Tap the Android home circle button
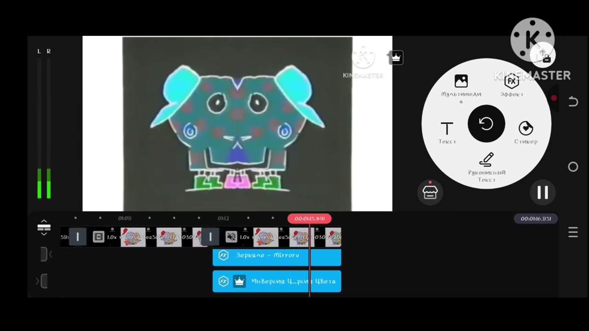This screenshot has height=331, width=589. (573, 167)
